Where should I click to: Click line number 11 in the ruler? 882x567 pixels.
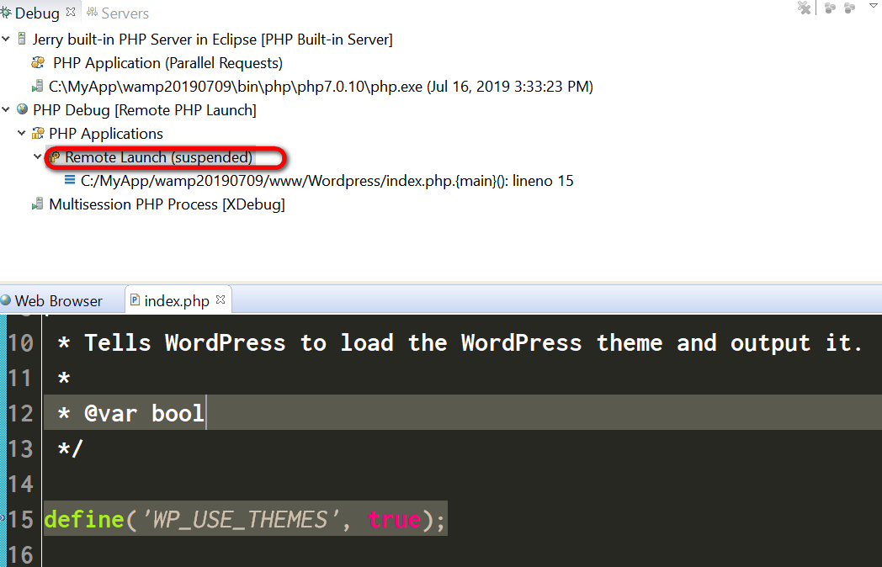[x=21, y=378]
